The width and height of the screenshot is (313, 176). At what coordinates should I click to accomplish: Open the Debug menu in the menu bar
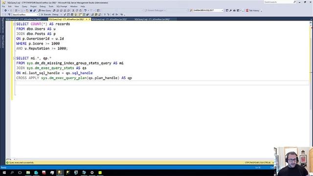click(x=43, y=6)
